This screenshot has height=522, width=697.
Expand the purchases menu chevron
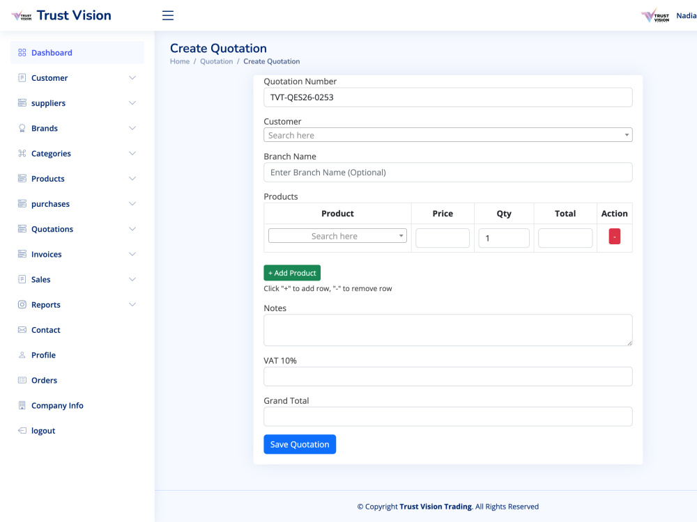click(132, 204)
